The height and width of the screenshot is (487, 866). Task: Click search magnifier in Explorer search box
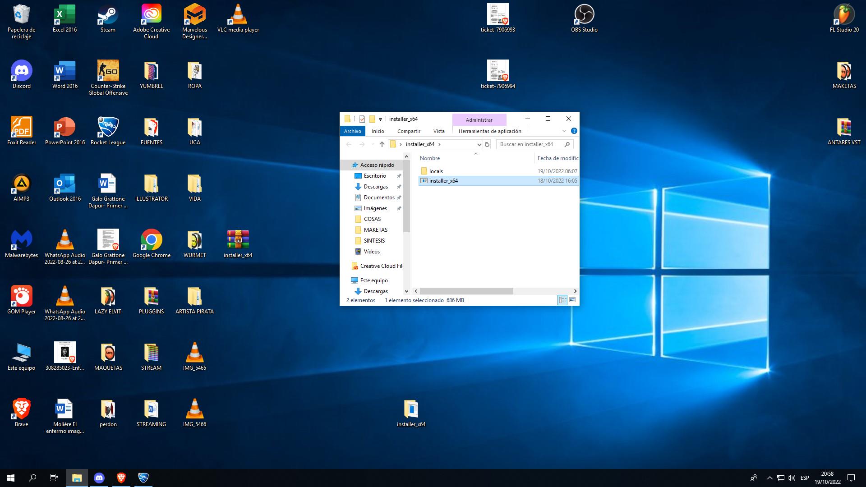(x=567, y=144)
